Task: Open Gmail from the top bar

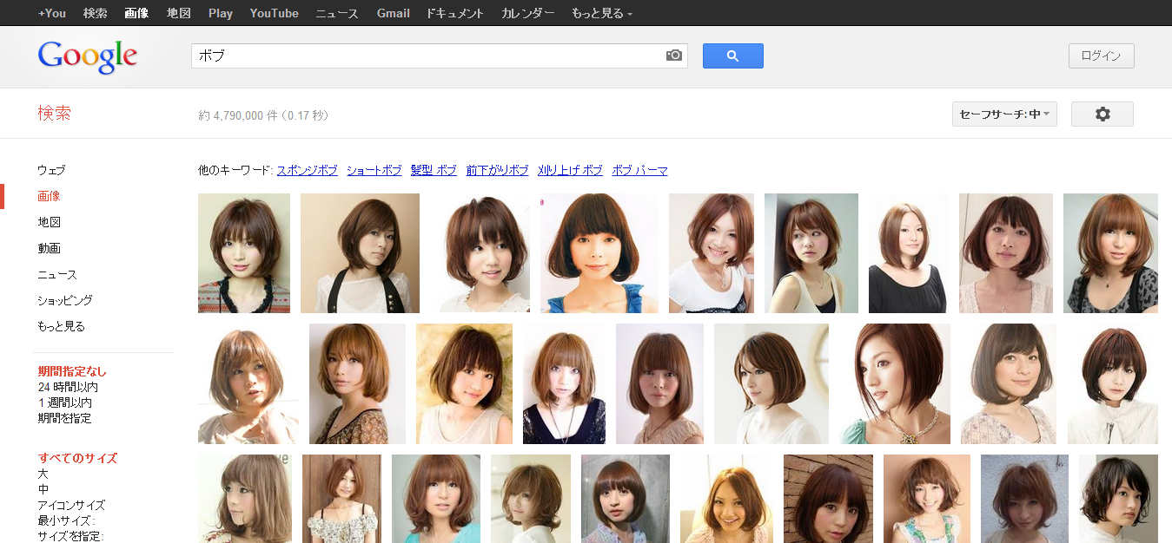Action: 394,13
